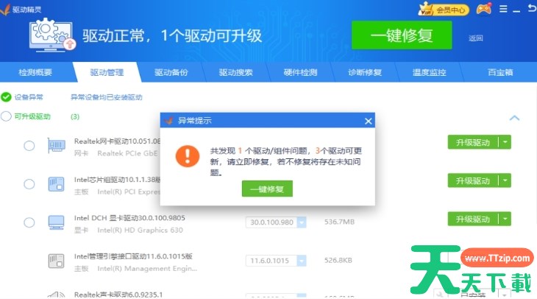537x299 pixels.
Task: Click the Intel HD Graphics monitor icon
Action: pyautogui.click(x=56, y=222)
